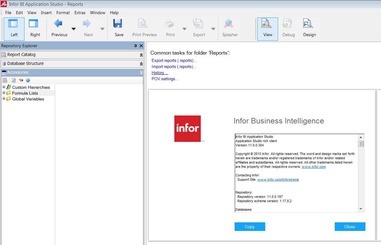Click the refresh icon in Accessories toolbar
Viewport: 381px width, 245px height.
point(14,80)
